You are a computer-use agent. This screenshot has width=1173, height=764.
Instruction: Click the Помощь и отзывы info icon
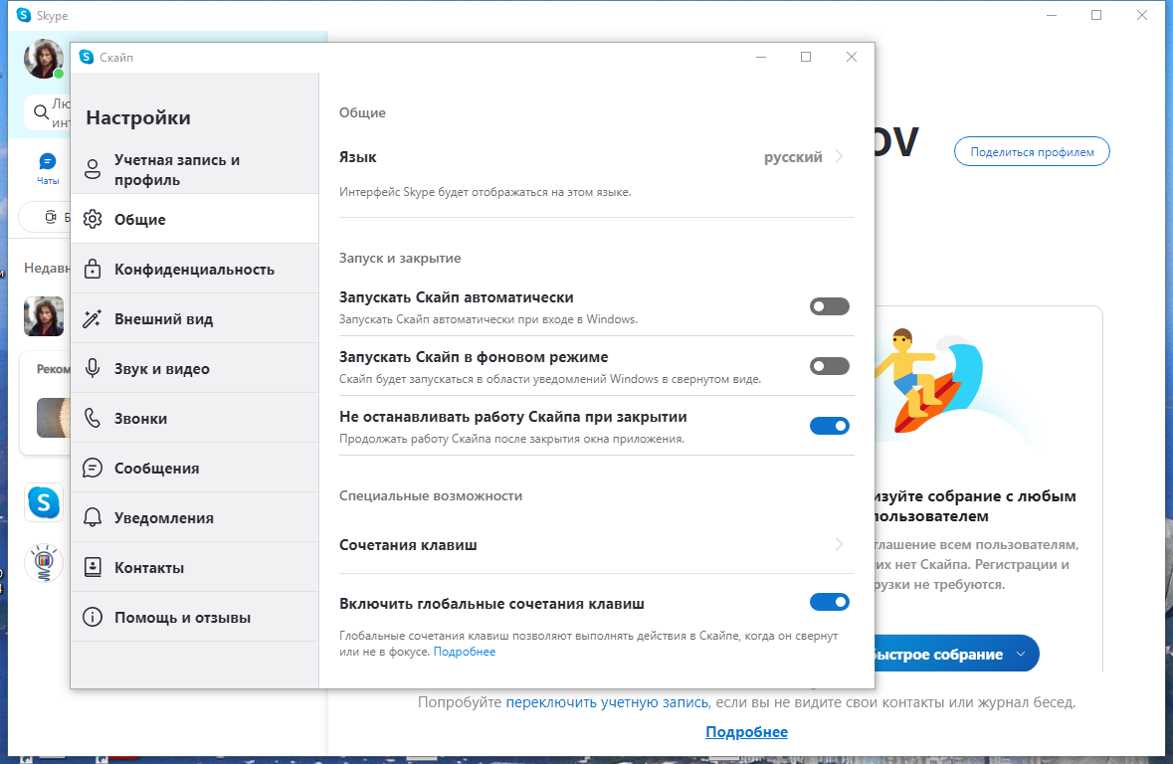pos(92,617)
